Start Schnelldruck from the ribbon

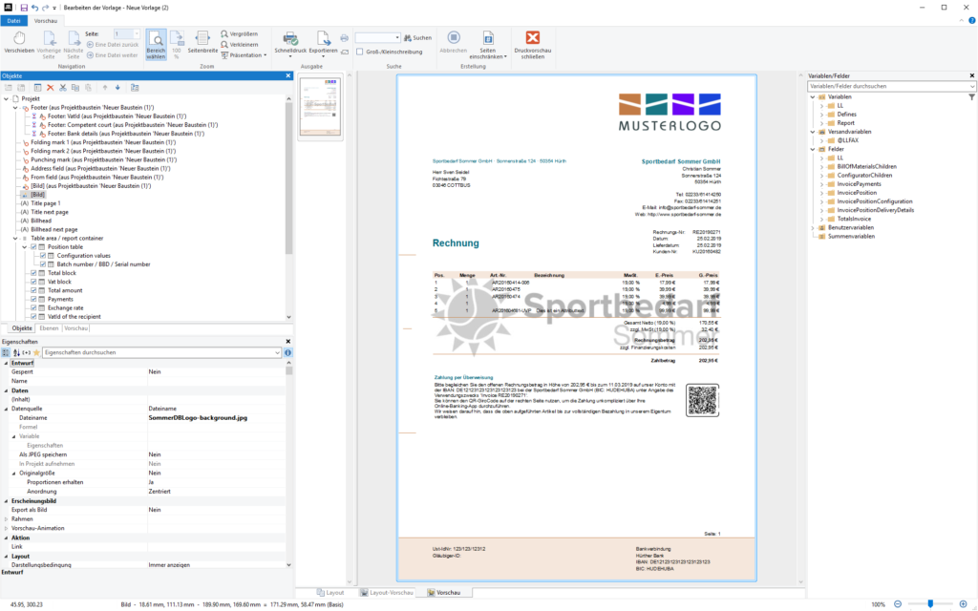coord(289,44)
